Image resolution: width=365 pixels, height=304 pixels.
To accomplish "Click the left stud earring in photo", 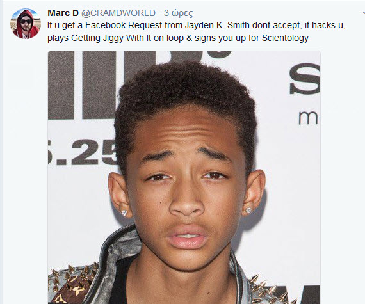I will pos(124,212).
